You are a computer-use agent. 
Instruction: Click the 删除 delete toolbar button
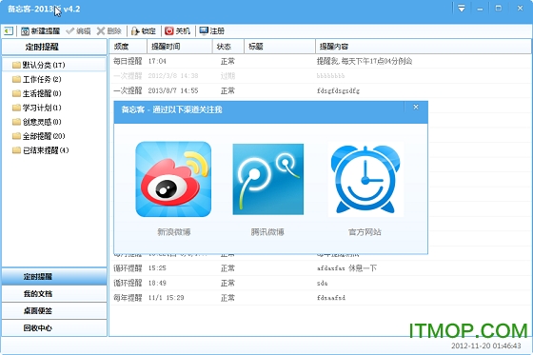[109, 31]
